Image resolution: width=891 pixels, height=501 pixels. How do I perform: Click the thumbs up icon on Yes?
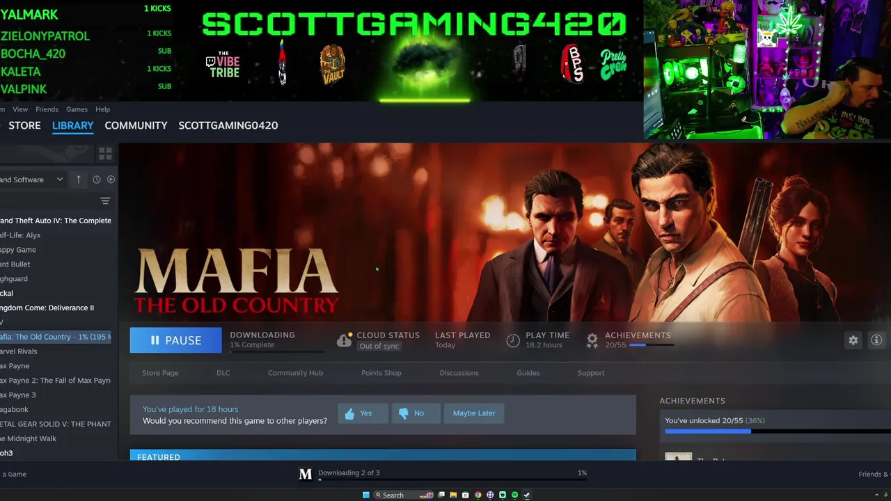(x=350, y=413)
